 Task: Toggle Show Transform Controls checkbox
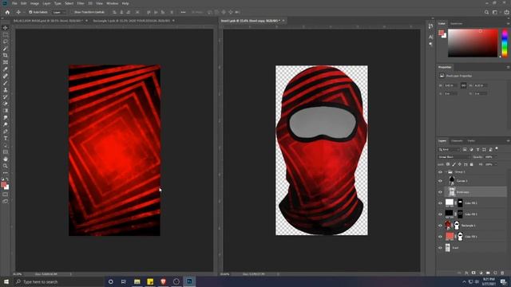click(72, 12)
